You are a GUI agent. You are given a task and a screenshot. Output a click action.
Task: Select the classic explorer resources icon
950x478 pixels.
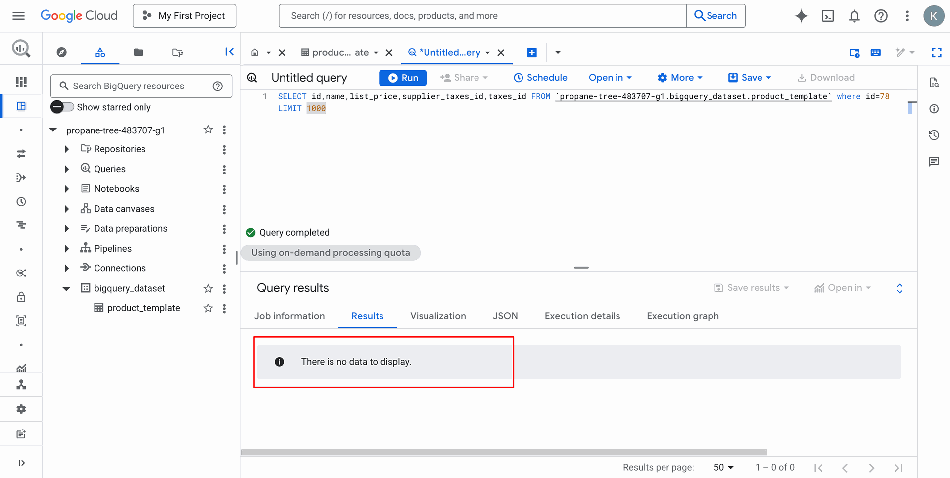point(100,52)
